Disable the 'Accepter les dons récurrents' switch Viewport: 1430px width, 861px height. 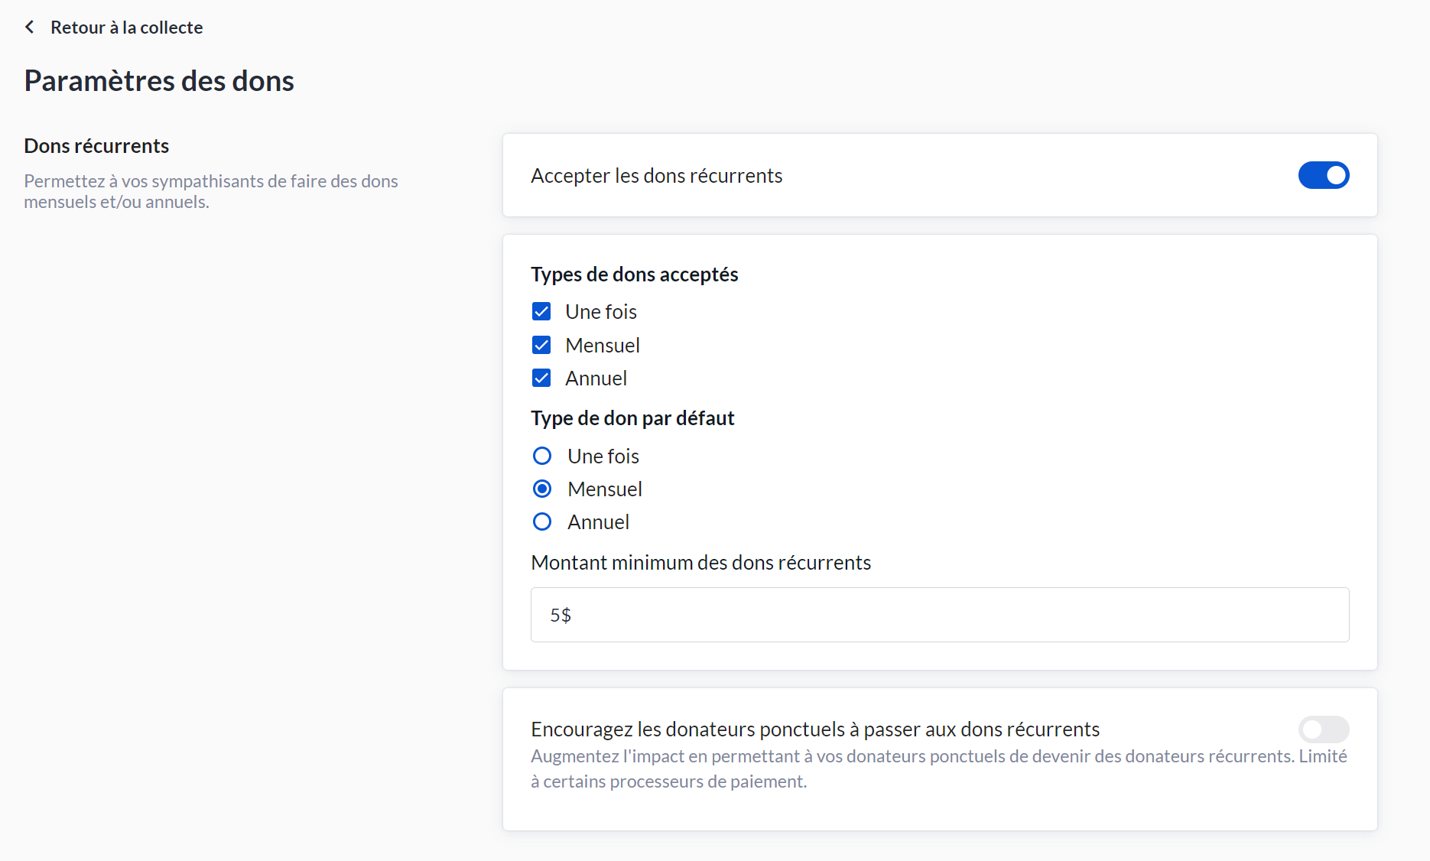click(x=1323, y=175)
